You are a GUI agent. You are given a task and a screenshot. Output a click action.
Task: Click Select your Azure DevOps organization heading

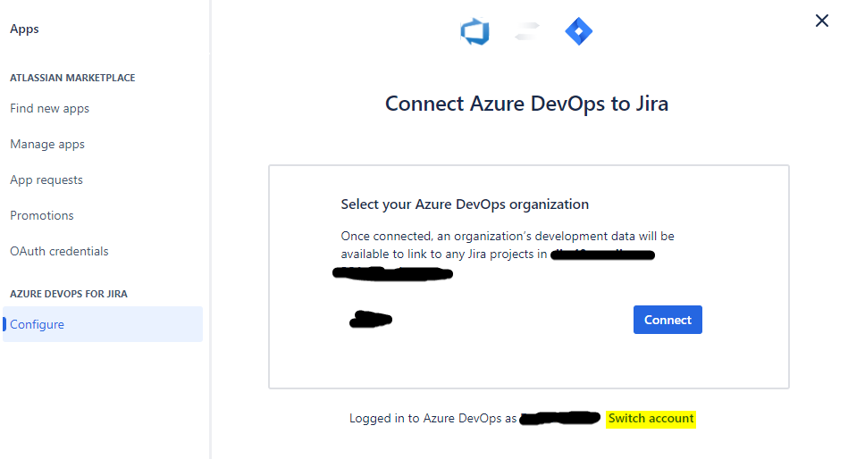[465, 204]
